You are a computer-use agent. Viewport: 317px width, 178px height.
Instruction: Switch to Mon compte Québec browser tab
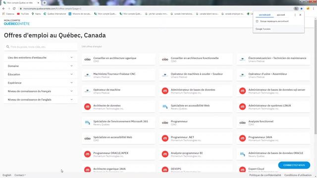(20, 3)
